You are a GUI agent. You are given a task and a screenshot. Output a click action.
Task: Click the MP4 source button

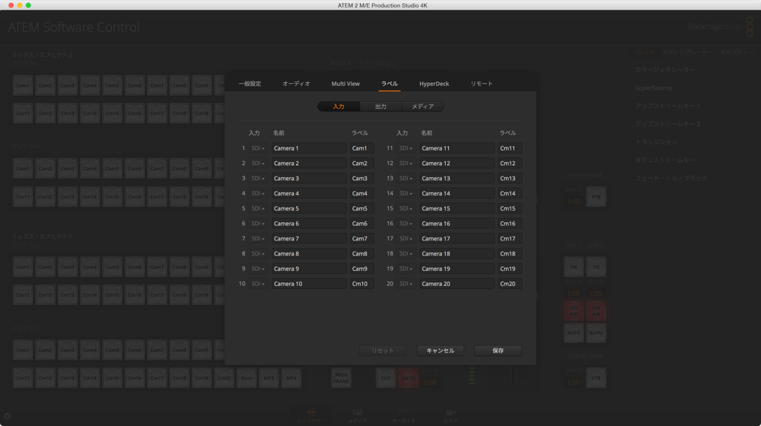291,378
